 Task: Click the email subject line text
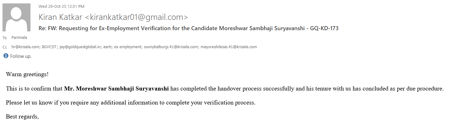point(188,28)
